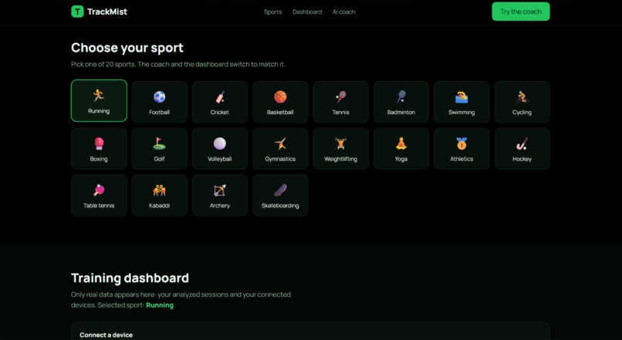Click the Try the coach button
The image size is (622, 340).
coord(521,12)
